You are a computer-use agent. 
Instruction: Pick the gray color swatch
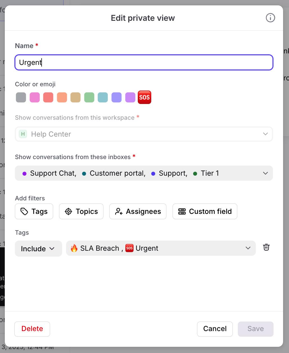click(21, 98)
